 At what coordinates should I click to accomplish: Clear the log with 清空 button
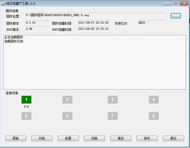point(121,139)
